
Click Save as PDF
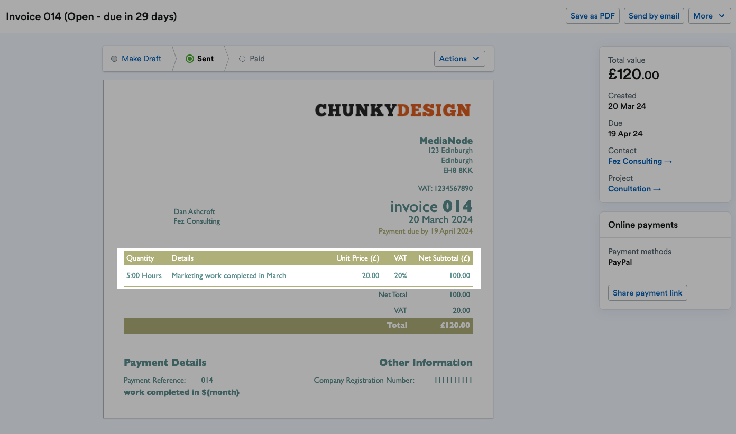(x=592, y=16)
